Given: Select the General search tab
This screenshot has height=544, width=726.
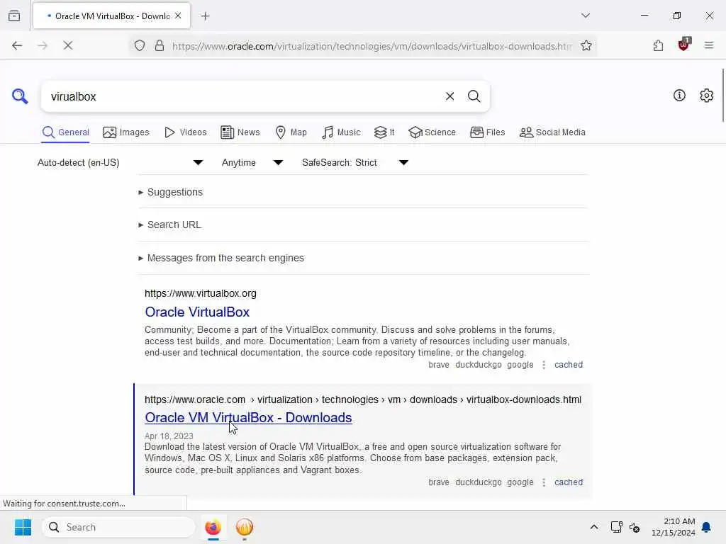Looking at the screenshot, I should click(65, 132).
